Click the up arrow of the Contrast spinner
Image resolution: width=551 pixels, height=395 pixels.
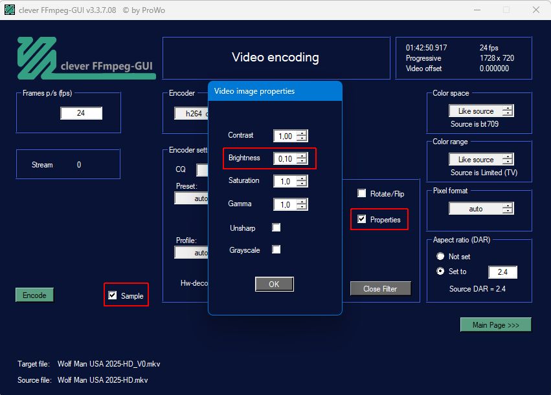coord(302,133)
